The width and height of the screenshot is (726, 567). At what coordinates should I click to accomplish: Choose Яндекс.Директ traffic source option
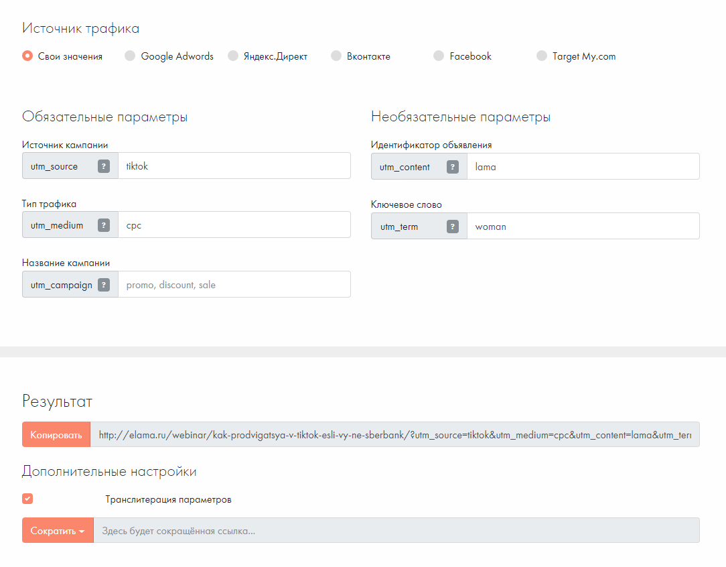click(233, 56)
